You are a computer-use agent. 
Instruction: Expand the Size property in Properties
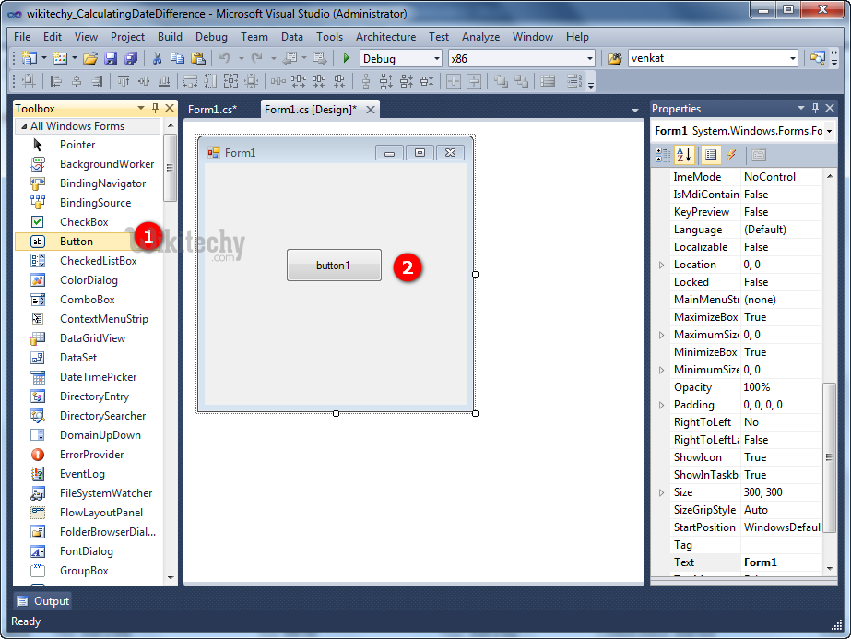(x=661, y=492)
